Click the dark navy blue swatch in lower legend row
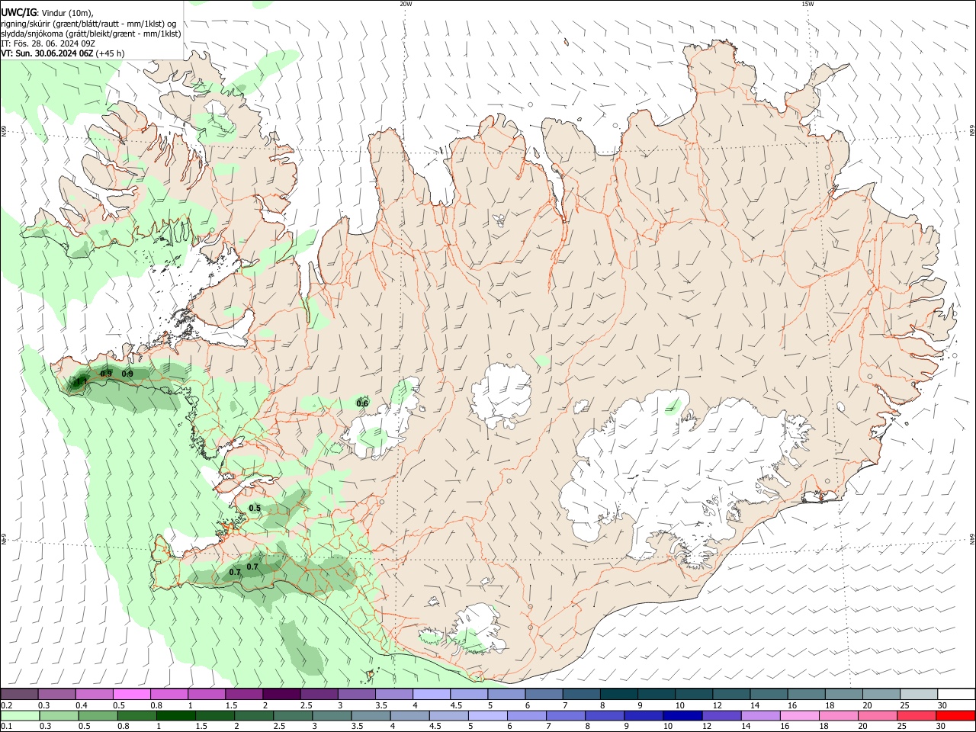976x732 pixels. (x=682, y=715)
